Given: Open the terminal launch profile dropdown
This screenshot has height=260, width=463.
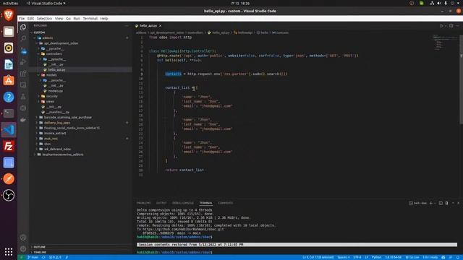Looking at the screenshot, I should 435,203.
